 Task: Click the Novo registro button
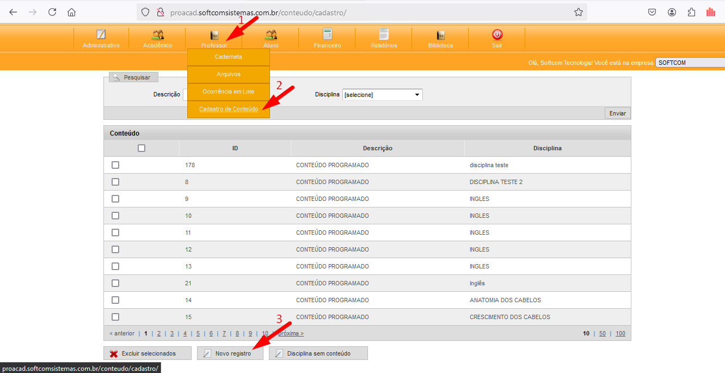tap(230, 353)
